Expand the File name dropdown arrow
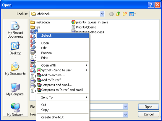This screenshot has height=121, width=162. pyautogui.click(x=125, y=107)
